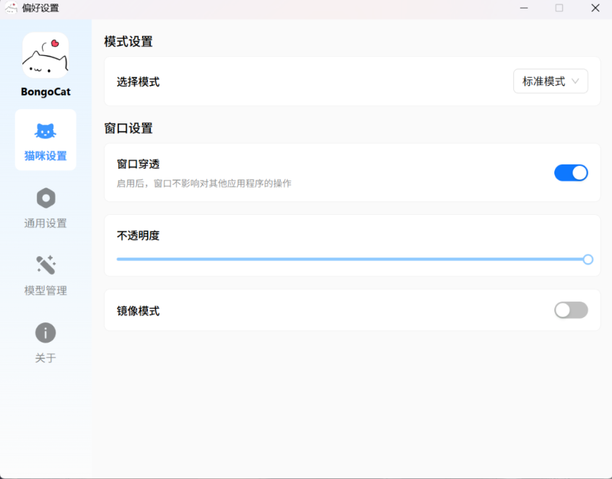Go to the 关于 page label
Viewport: 612px width, 479px height.
(x=45, y=358)
